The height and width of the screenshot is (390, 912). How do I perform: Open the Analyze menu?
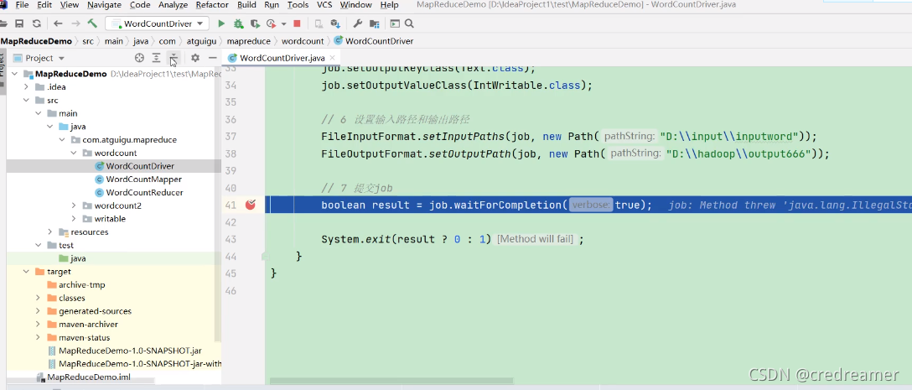coord(174,5)
